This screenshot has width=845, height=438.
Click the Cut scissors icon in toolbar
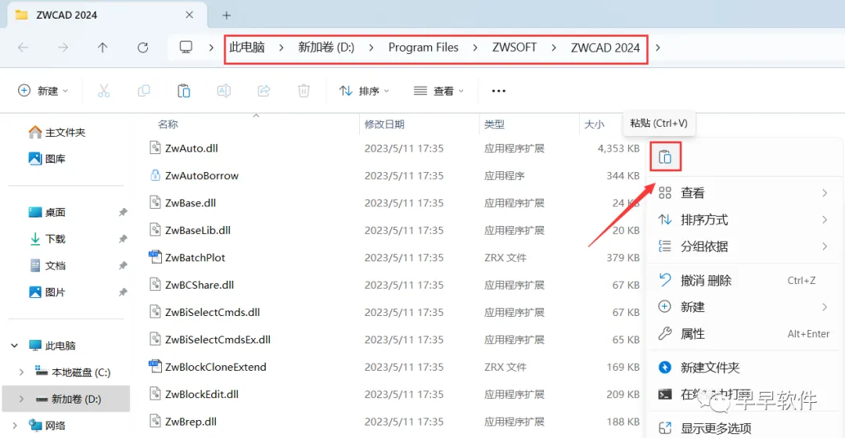[x=103, y=91]
